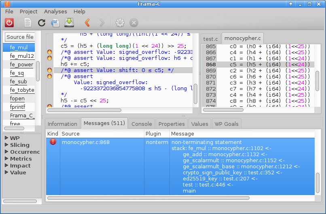Open the File menu
The image size is (326, 214).
point(9,11)
